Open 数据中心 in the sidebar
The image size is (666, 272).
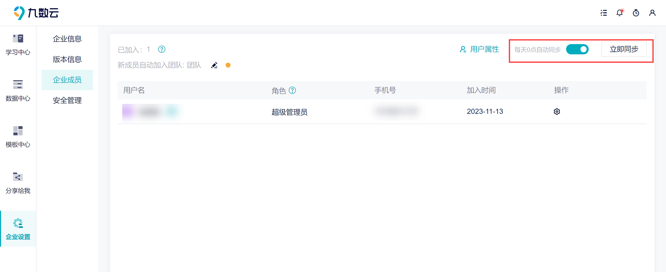(18, 91)
